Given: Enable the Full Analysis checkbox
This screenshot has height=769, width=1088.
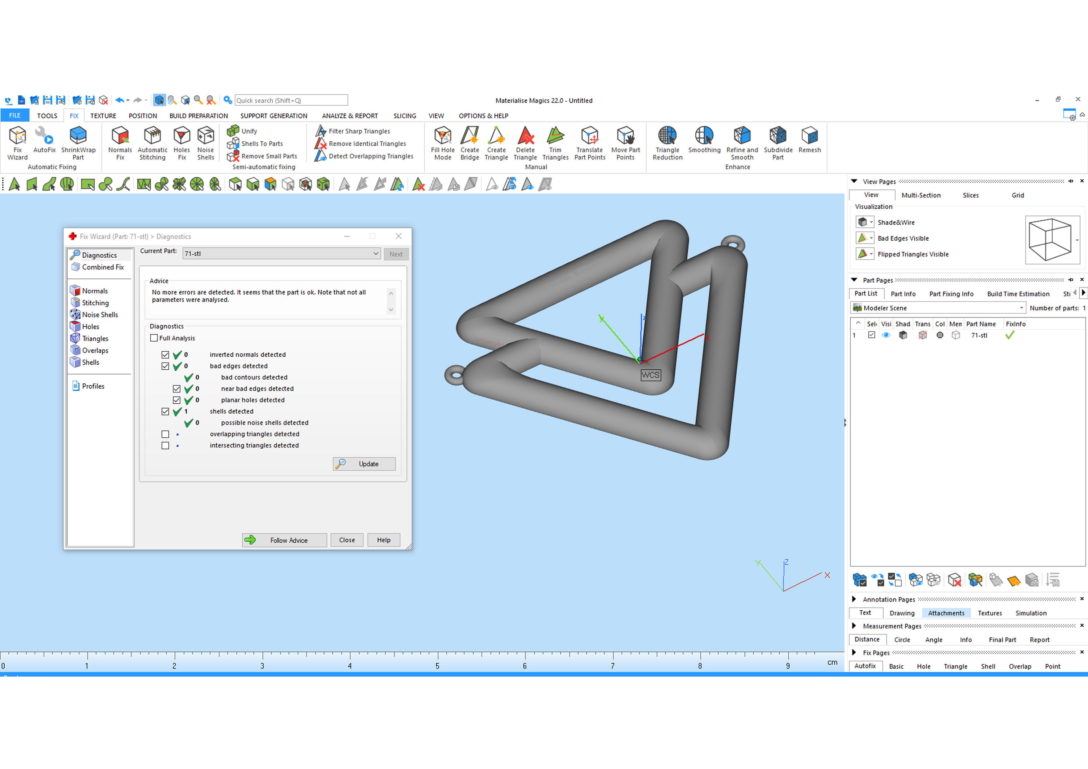Looking at the screenshot, I should pyautogui.click(x=154, y=338).
